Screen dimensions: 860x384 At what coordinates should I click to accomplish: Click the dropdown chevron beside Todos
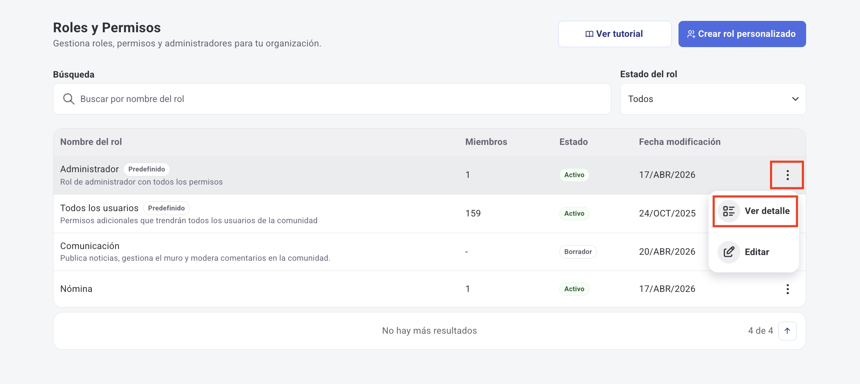[795, 99]
